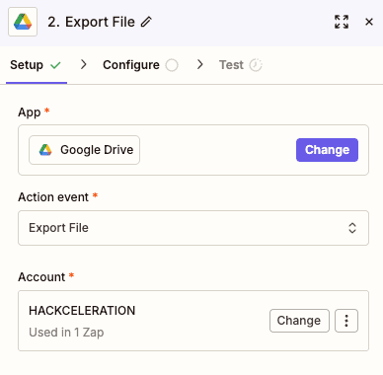The height and width of the screenshot is (375, 383).
Task: Close the Export File panel
Action: click(x=369, y=22)
